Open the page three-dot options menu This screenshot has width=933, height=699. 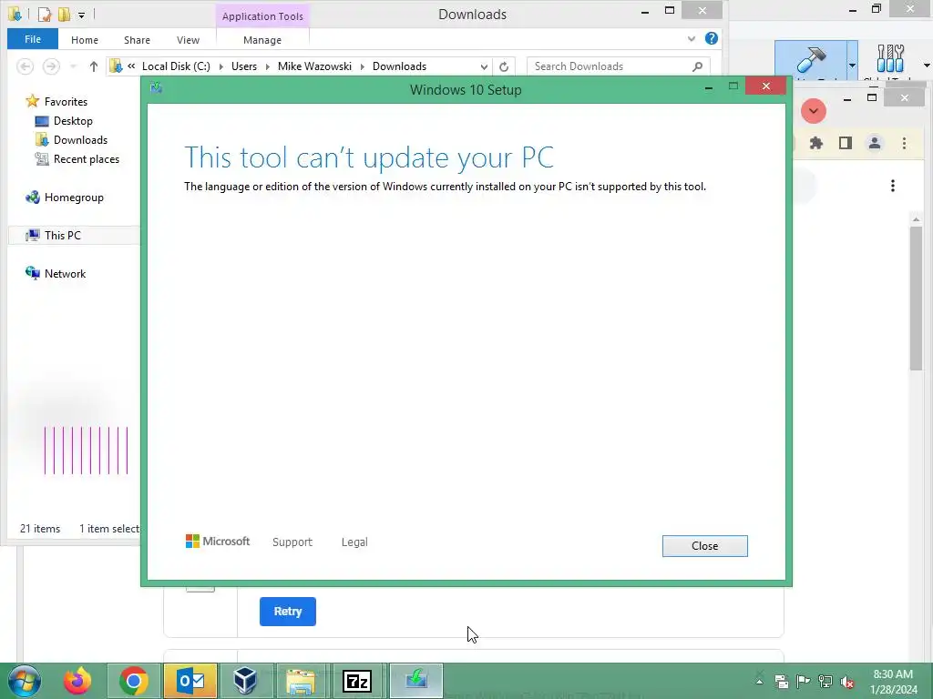(893, 186)
